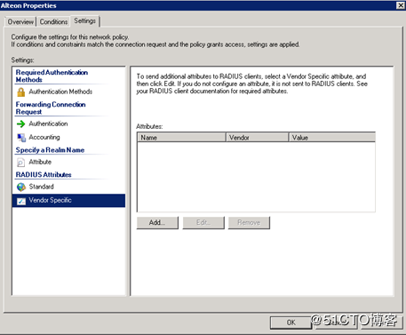This screenshot has height=335, width=406.
Task: Click the Forwarding Connection Request heading
Action: click(51, 108)
